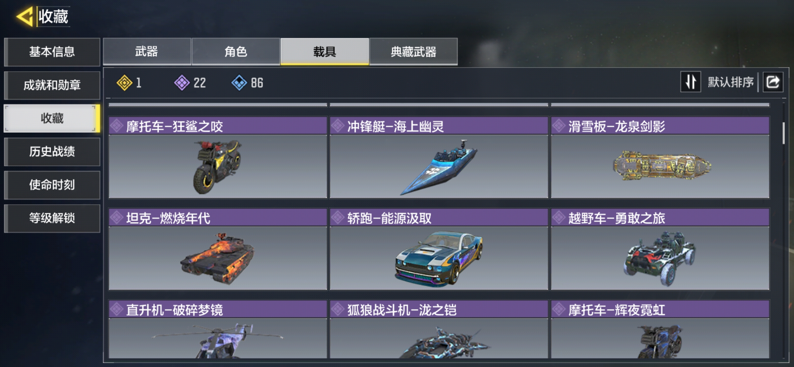Image resolution: width=794 pixels, height=367 pixels.
Task: Open 历史战绩 from the sidebar
Action: tap(52, 151)
